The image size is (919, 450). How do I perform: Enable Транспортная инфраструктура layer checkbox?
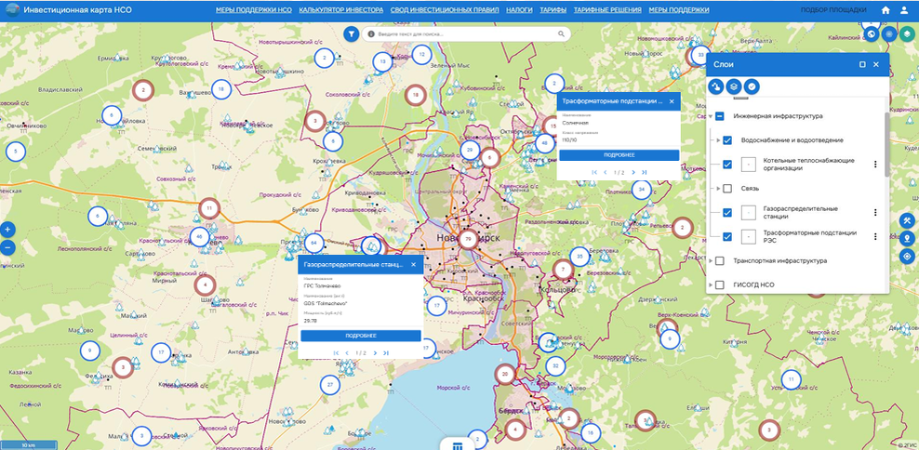pyautogui.click(x=720, y=260)
